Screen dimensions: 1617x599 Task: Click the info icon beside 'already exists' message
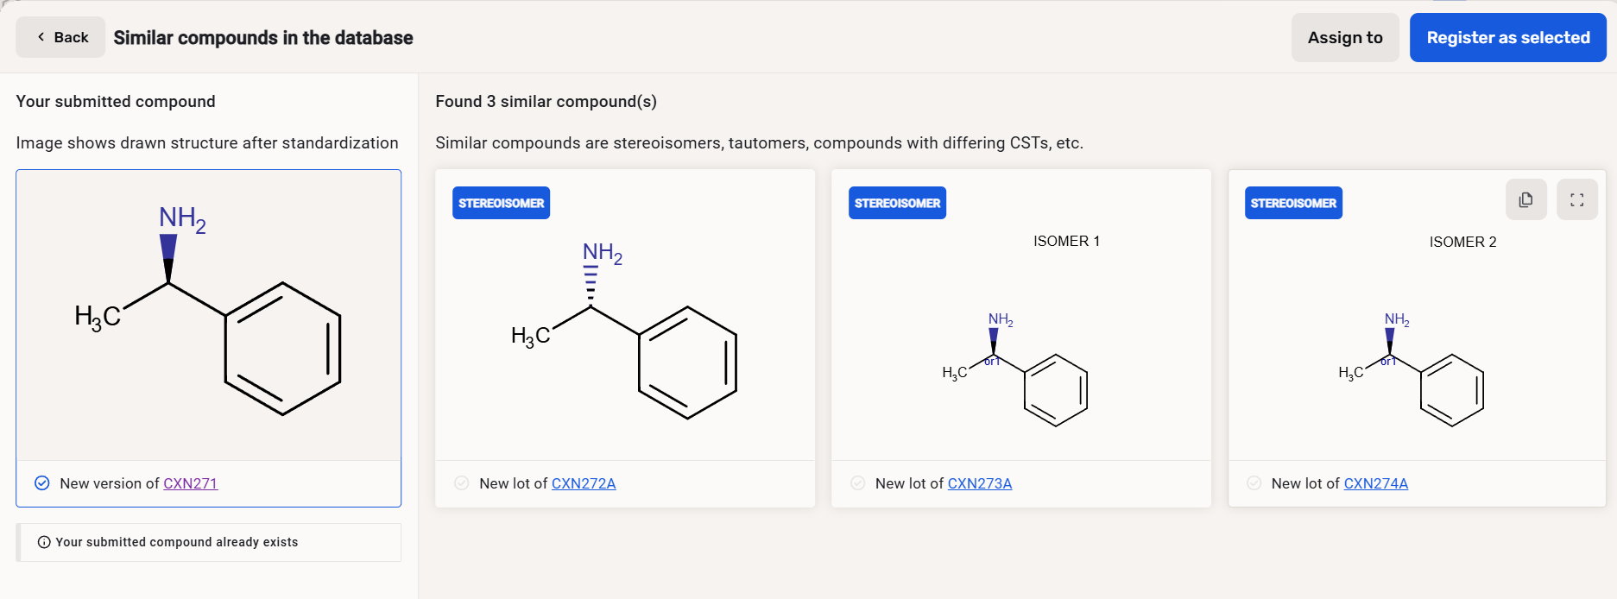(x=44, y=542)
